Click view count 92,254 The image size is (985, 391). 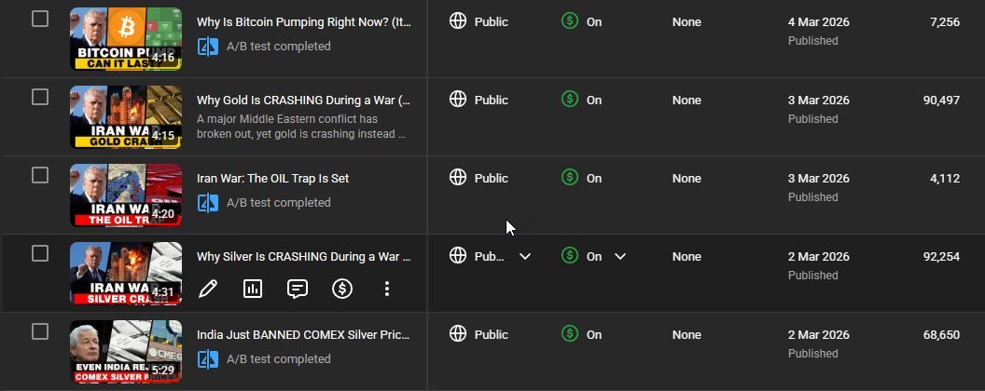click(x=941, y=257)
